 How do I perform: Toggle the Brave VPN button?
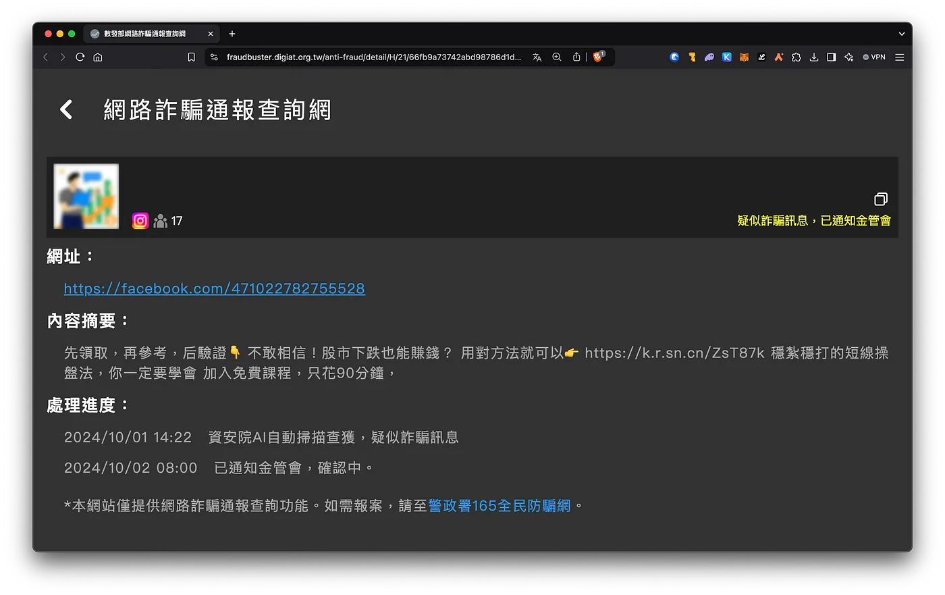pos(874,57)
